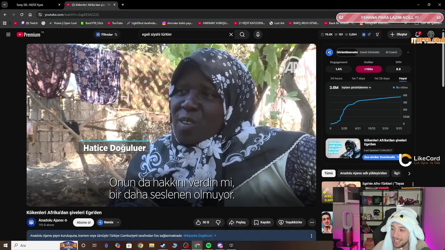Start voice search with microphone
This screenshot has height=250, width=445.
click(x=258, y=34)
